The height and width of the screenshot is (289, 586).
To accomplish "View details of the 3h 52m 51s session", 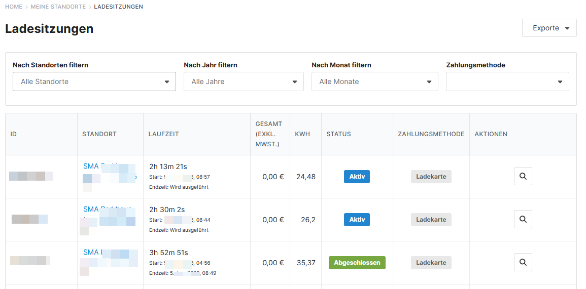I will [523, 263].
